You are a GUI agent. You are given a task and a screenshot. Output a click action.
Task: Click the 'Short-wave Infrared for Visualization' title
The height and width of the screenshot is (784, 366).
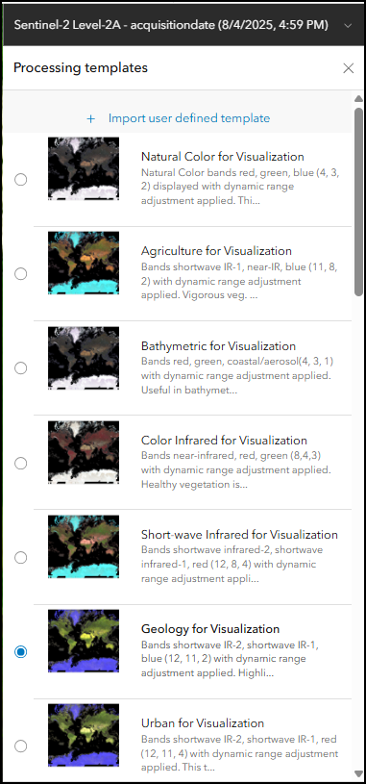[x=239, y=535]
